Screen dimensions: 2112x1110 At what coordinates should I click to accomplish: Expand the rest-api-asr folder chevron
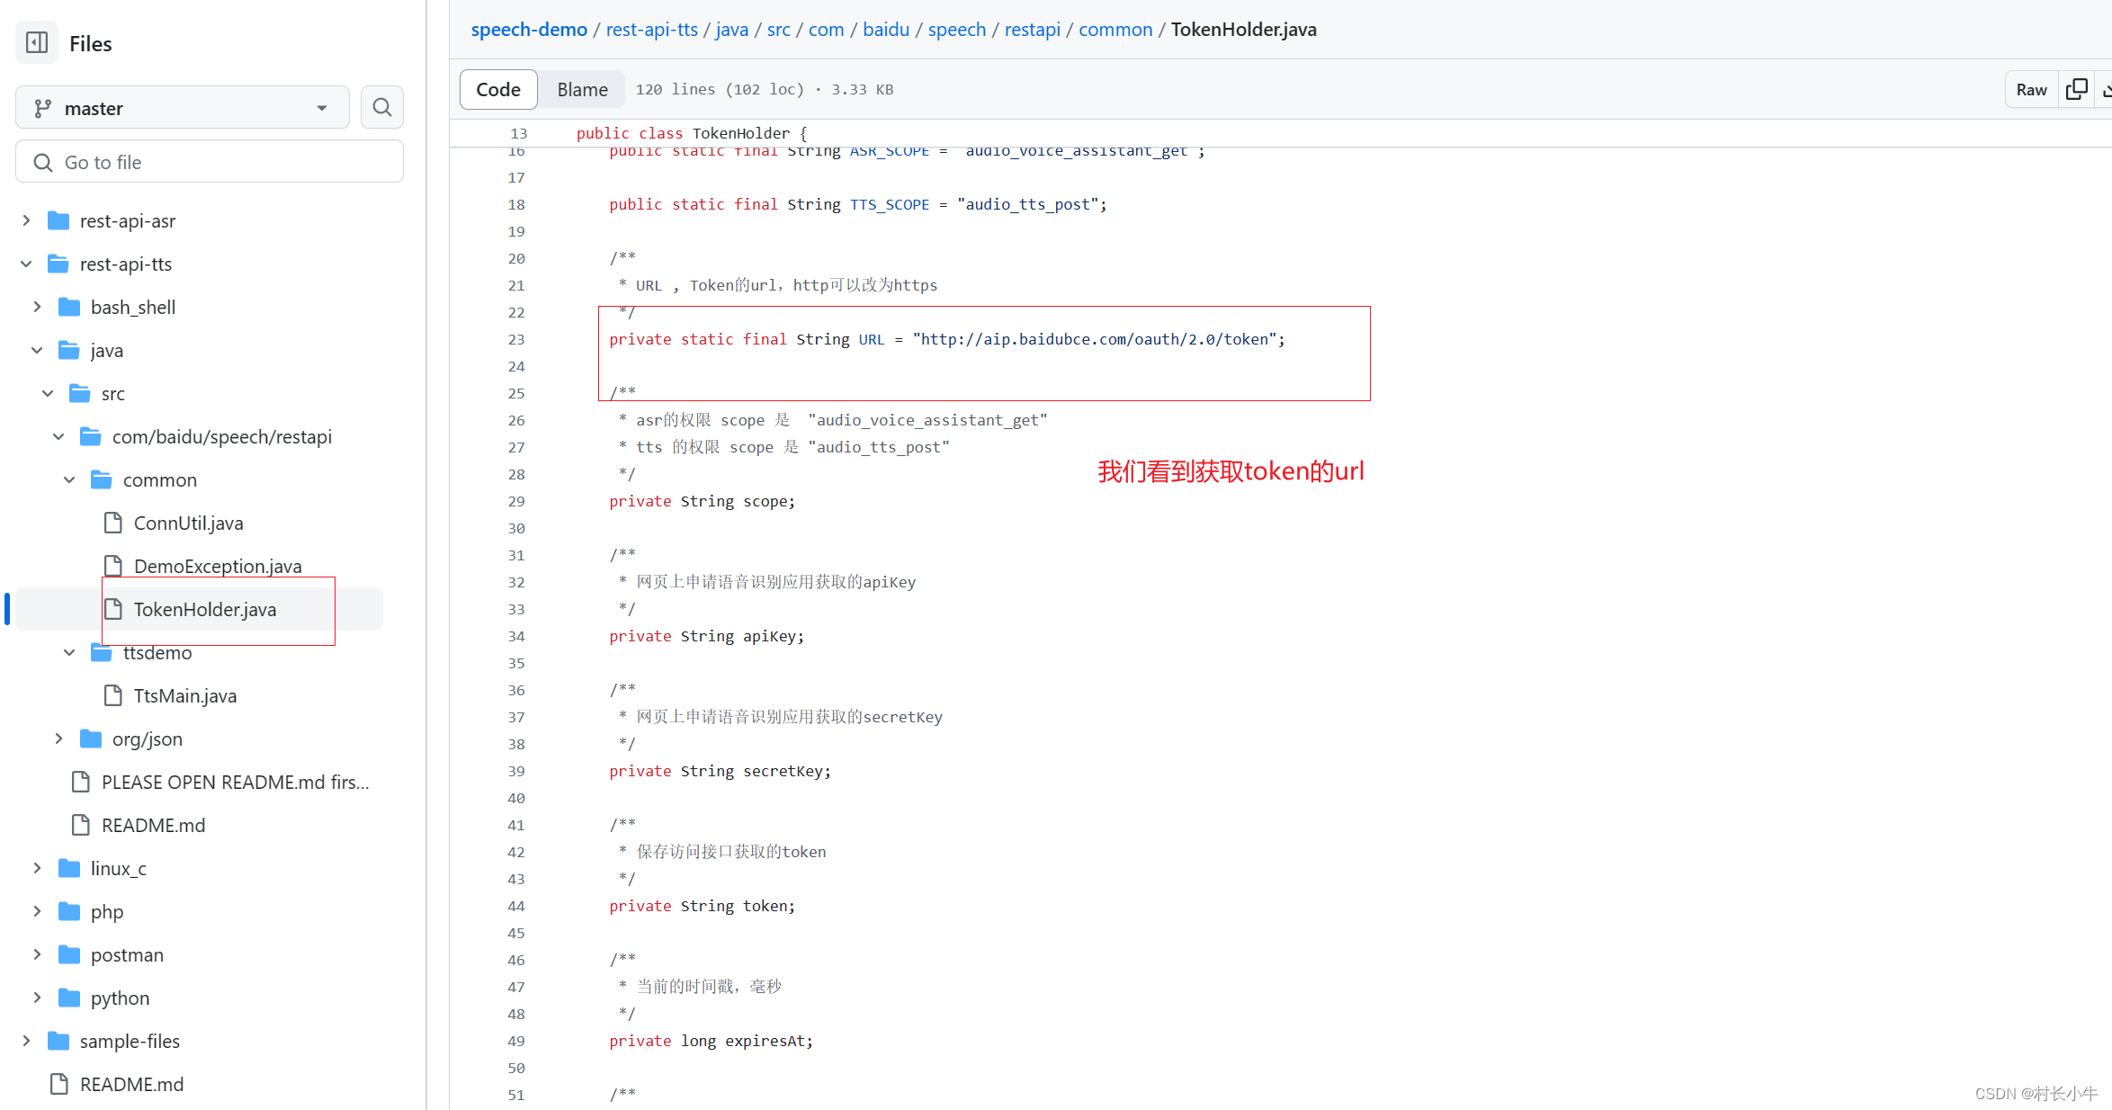(x=26, y=220)
